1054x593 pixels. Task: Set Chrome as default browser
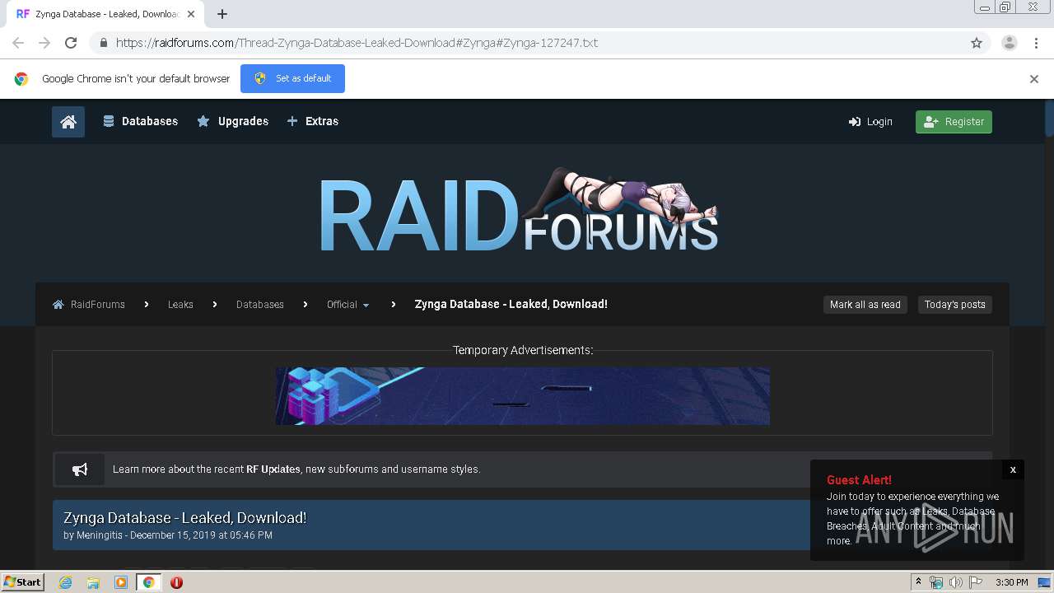[292, 78]
